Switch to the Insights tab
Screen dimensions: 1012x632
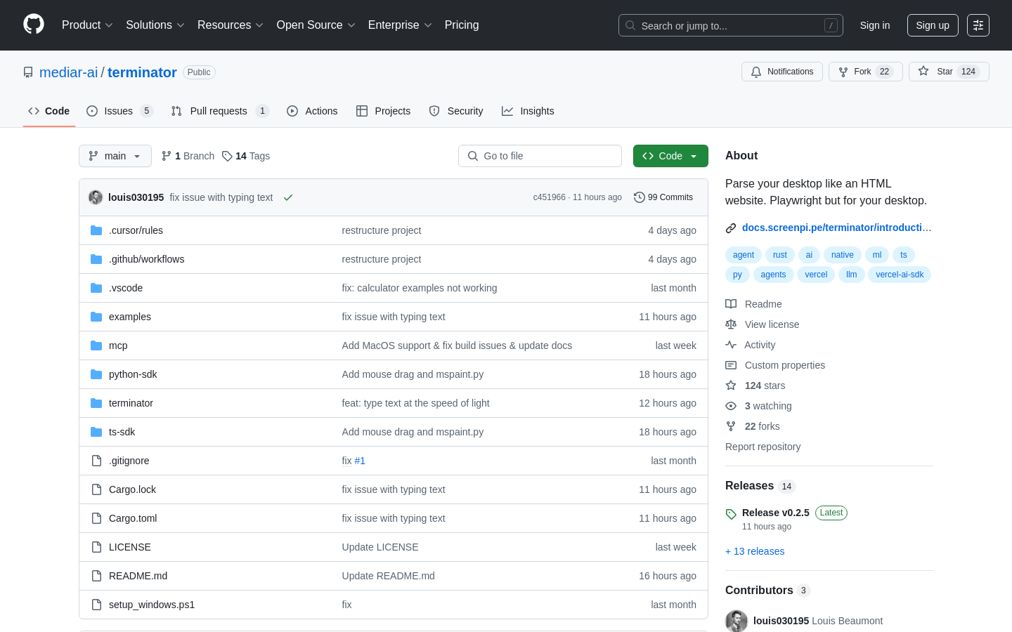(x=528, y=111)
